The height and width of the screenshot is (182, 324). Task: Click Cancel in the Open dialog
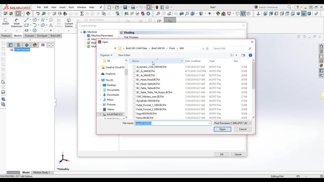242,129
